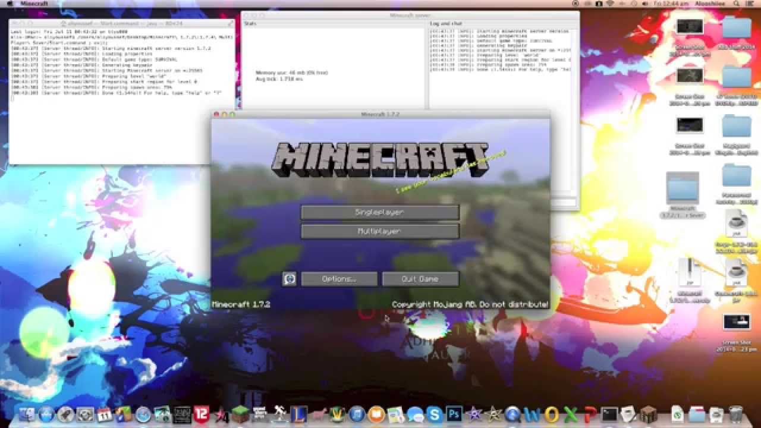Open Messages from the dock
This screenshot has height=428, width=761.
coord(415,414)
